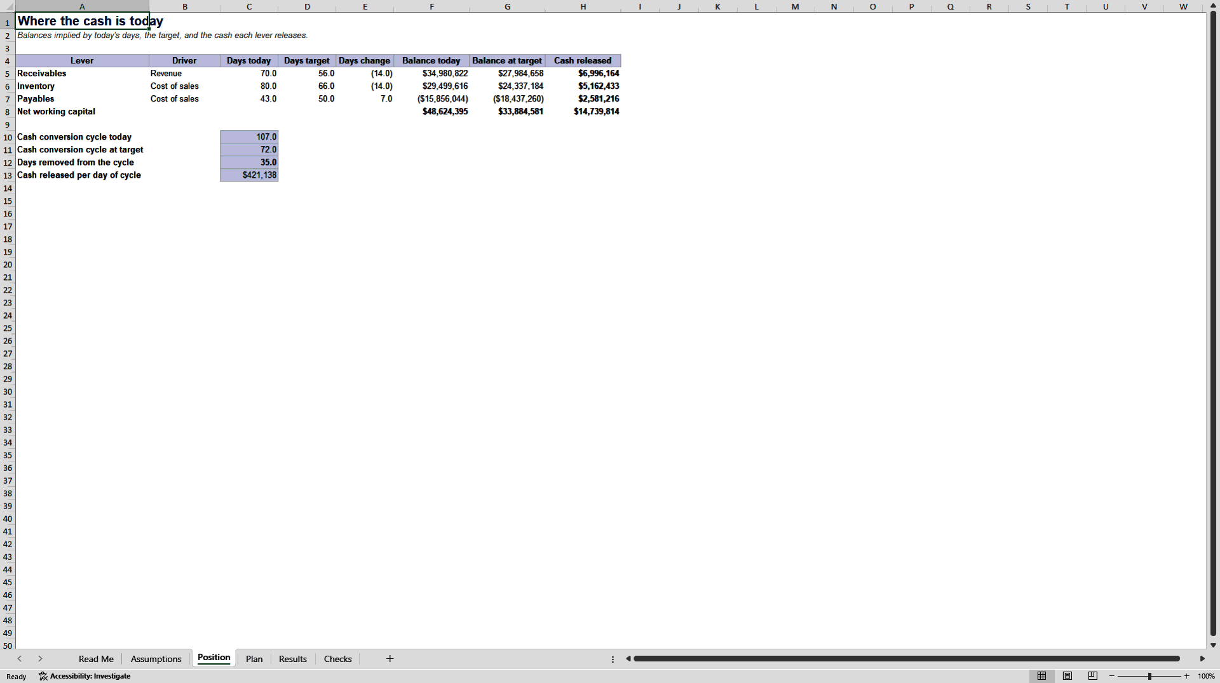Image resolution: width=1220 pixels, height=683 pixels.
Task: Click the vertical scrollbar thumb
Action: click(1213, 323)
